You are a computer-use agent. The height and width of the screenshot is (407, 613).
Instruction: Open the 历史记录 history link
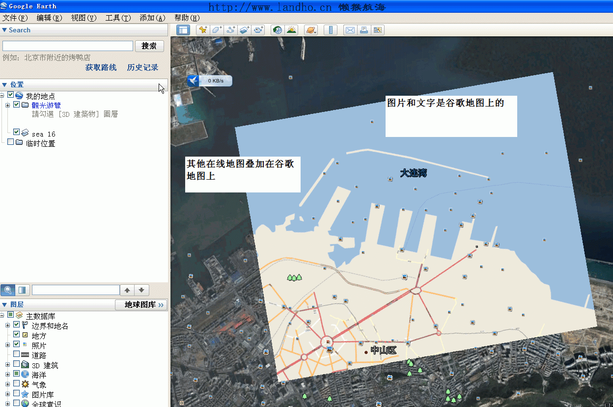[142, 67]
